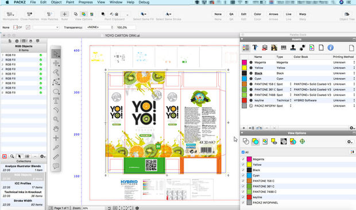Click the Close Palettes toolbar icon
Viewport: 356px width, 210px height.
click(x=29, y=14)
